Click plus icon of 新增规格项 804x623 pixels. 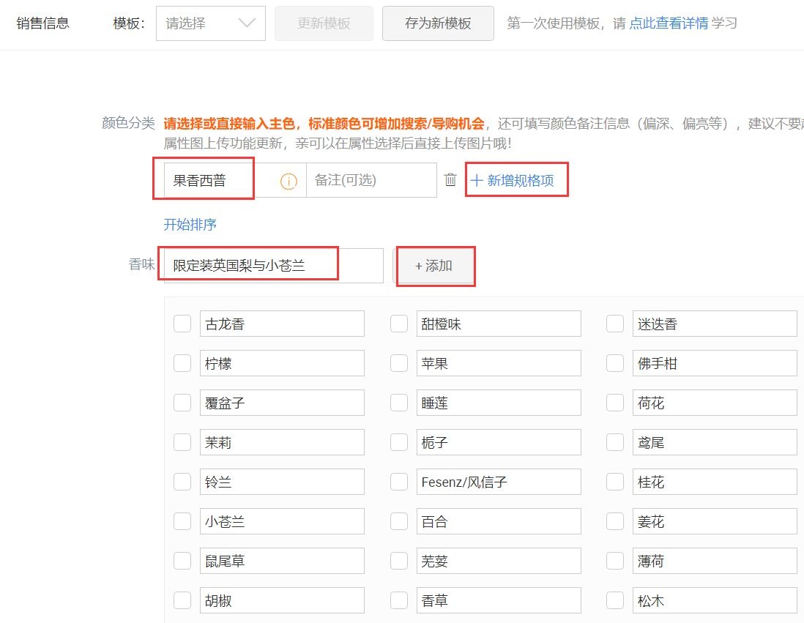coord(477,181)
